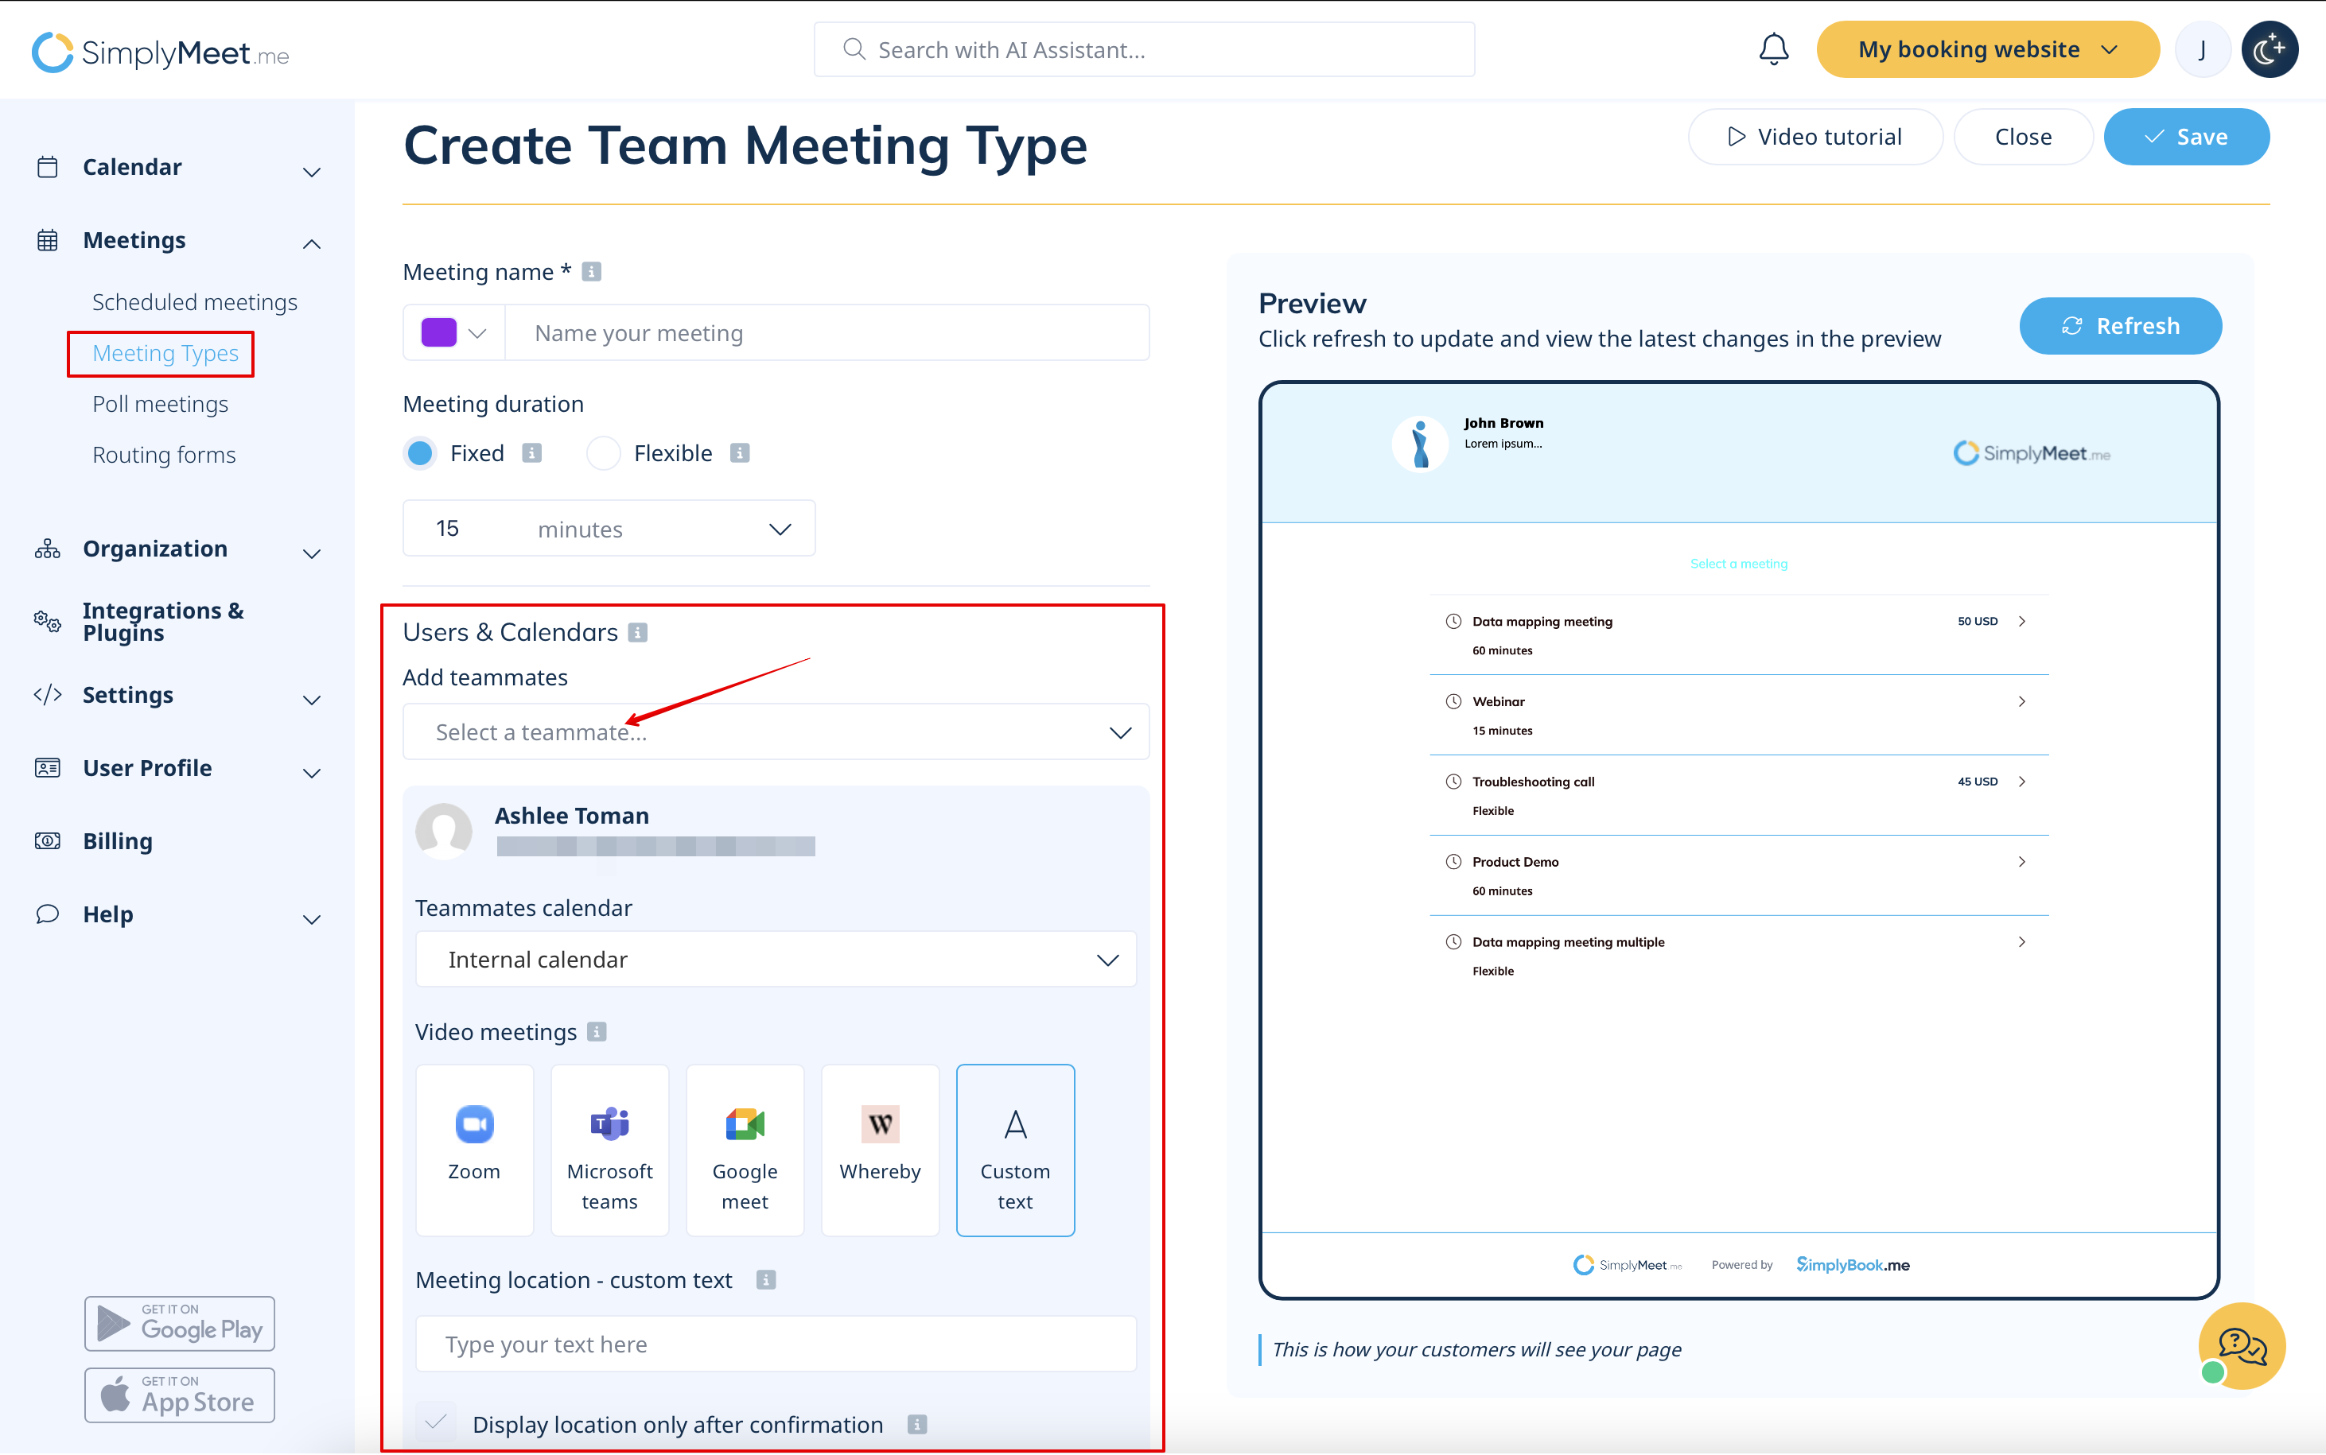Select the Flexible duration radio button
Screen dimensions: 2326x1455
point(604,453)
